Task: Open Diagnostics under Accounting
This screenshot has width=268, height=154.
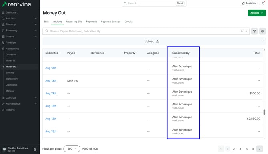Action: [12, 85]
